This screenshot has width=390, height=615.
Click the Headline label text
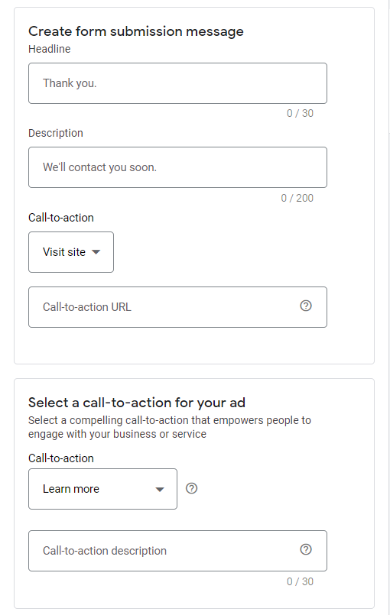[x=50, y=49]
